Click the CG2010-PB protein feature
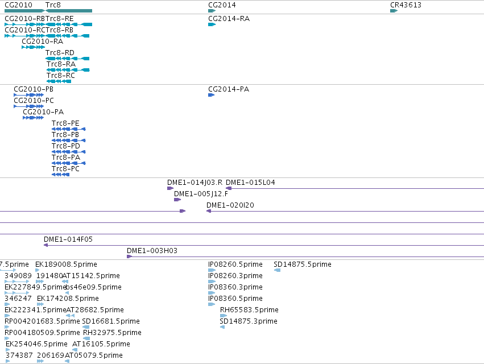484x364 pixels. click(x=28, y=95)
